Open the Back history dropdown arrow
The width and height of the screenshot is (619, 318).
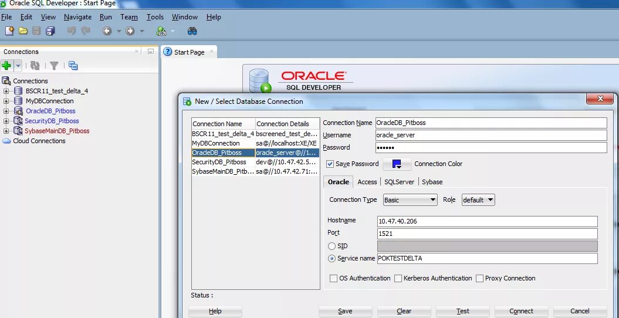(x=119, y=31)
